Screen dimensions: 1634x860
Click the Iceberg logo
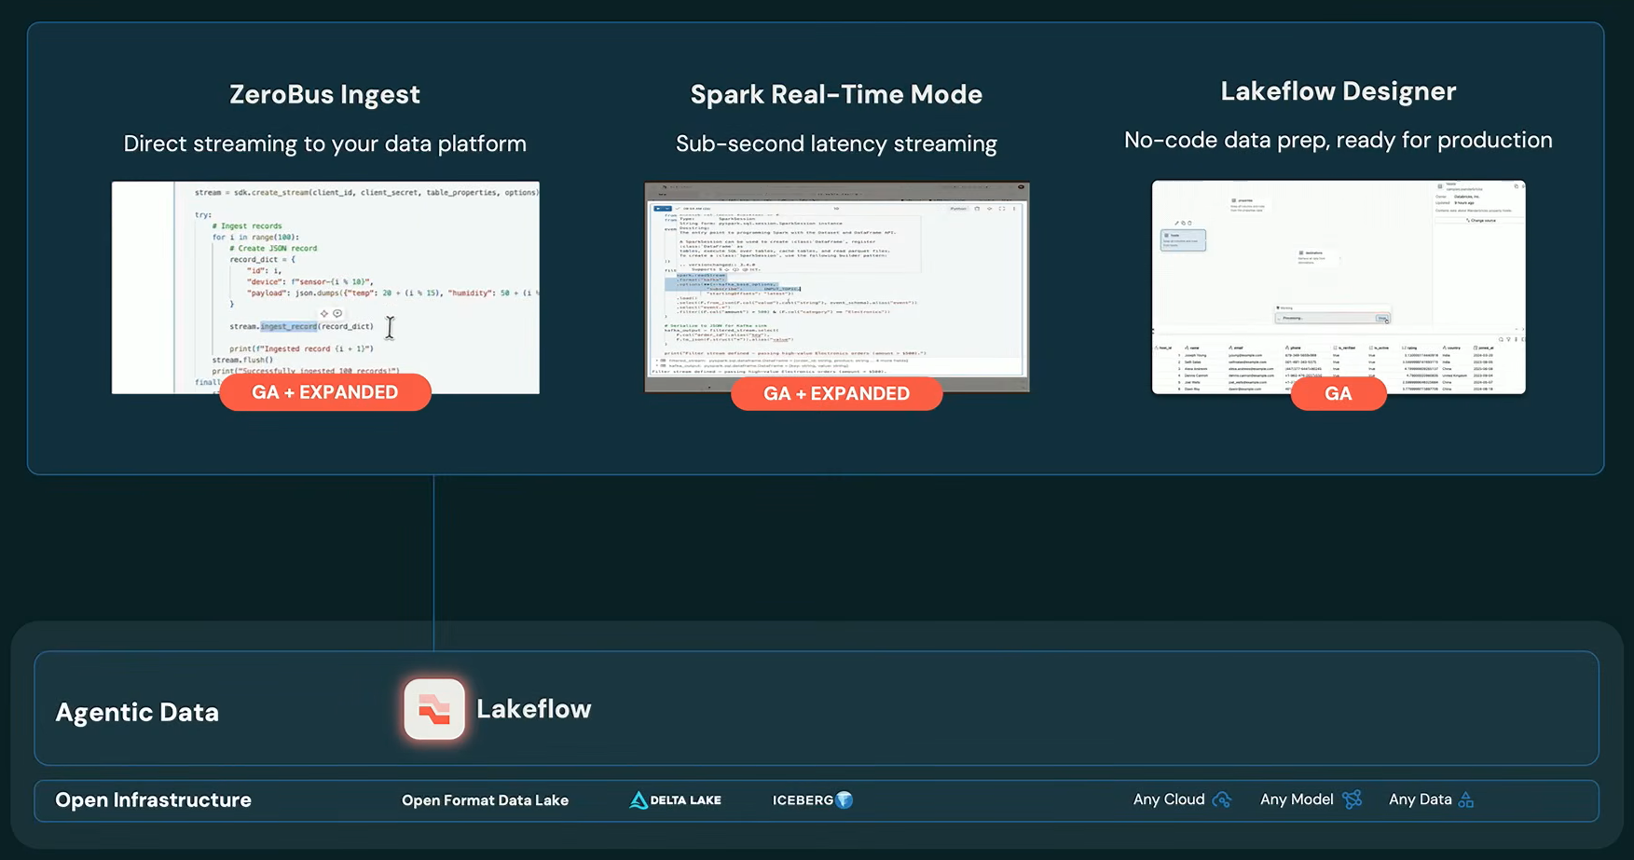(x=813, y=800)
